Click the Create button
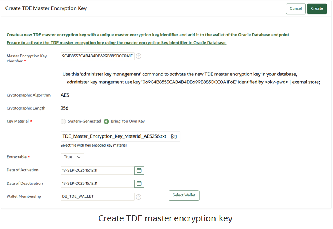333x229 pixels. point(317,9)
